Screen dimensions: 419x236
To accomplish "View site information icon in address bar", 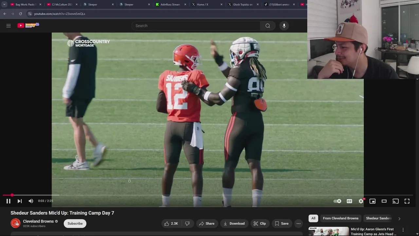I will tap(29, 14).
